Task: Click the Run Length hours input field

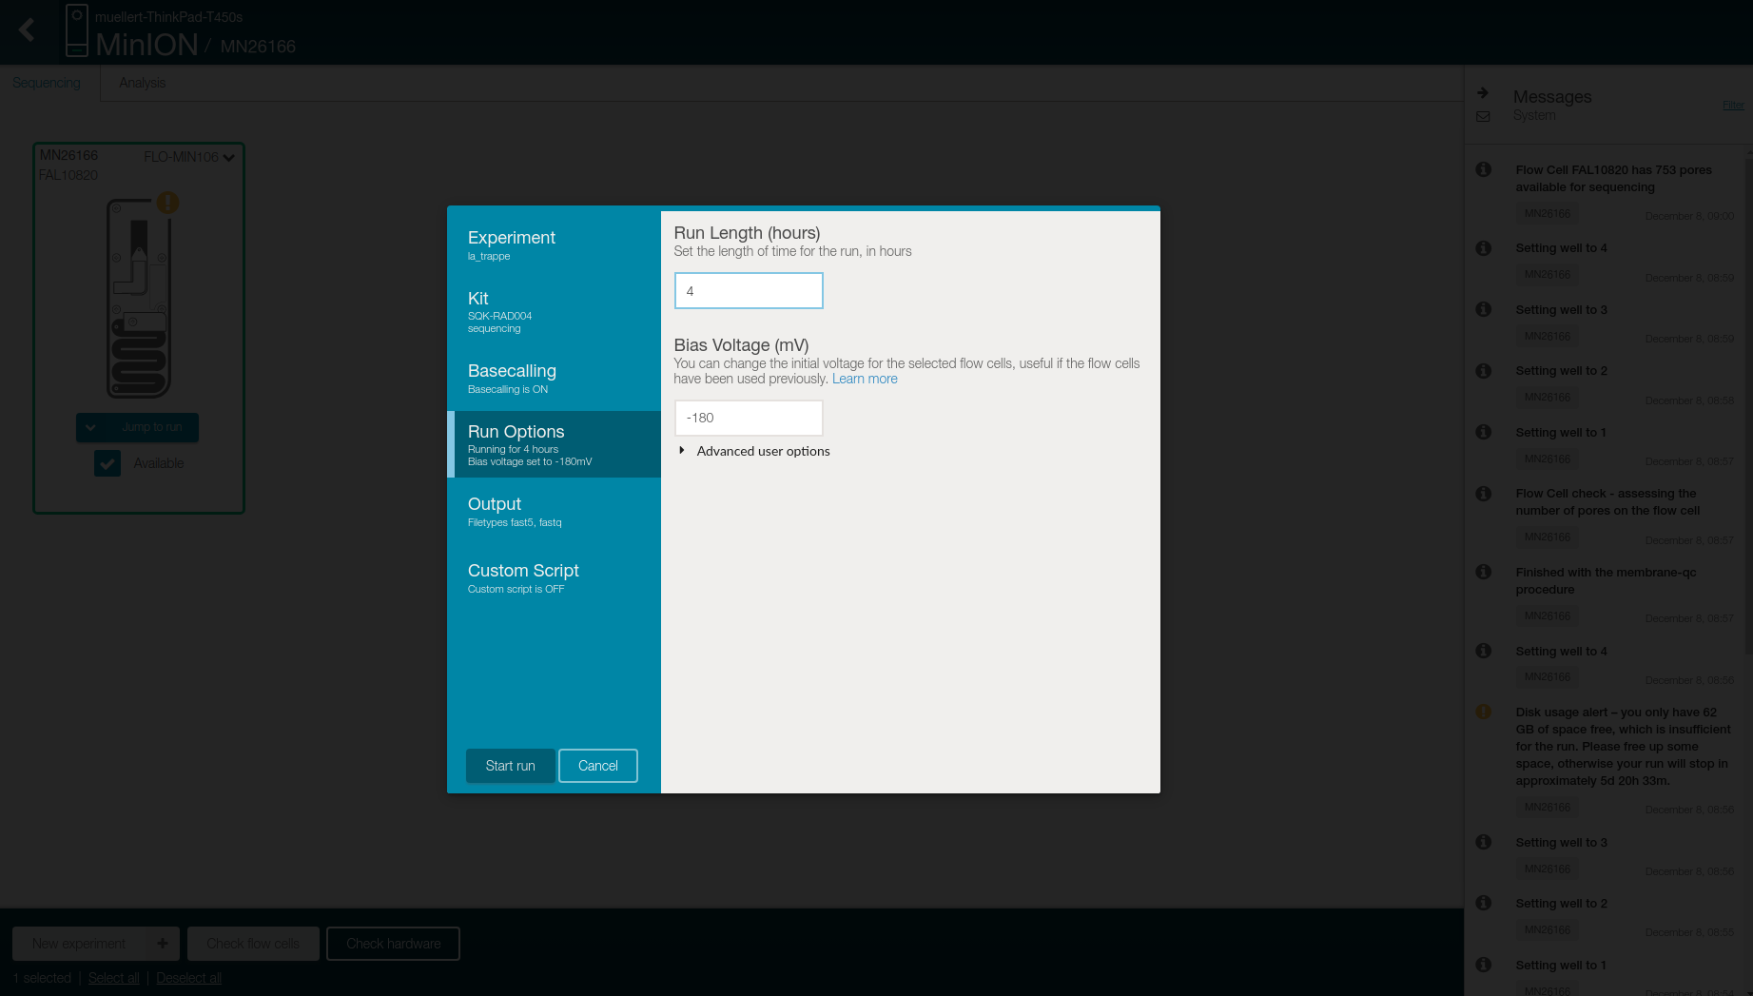Action: pyautogui.click(x=749, y=291)
